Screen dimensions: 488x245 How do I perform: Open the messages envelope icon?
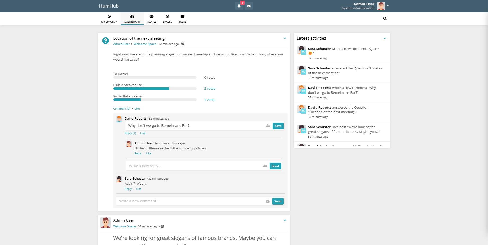(248, 6)
